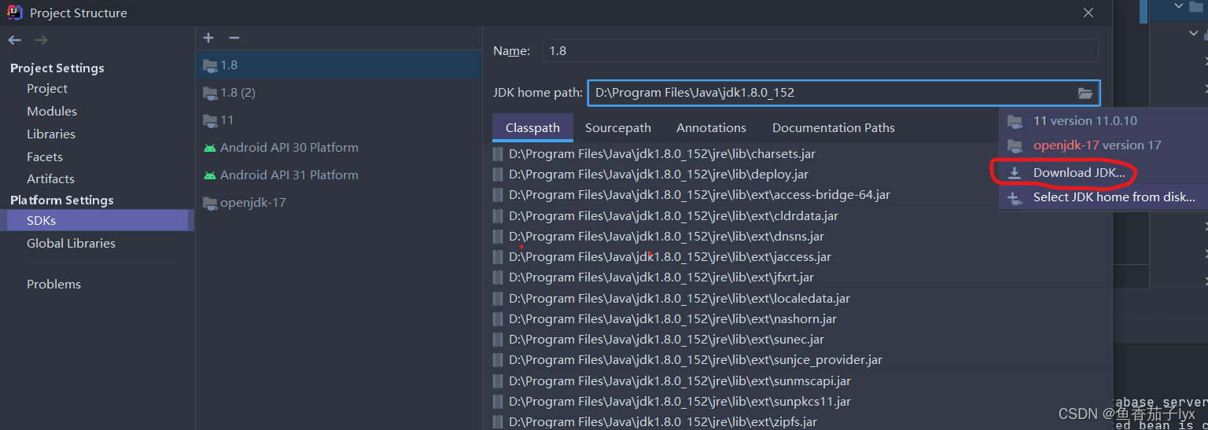Select the 1.8 SDK in list
The width and height of the screenshot is (1208, 430).
[x=338, y=65]
